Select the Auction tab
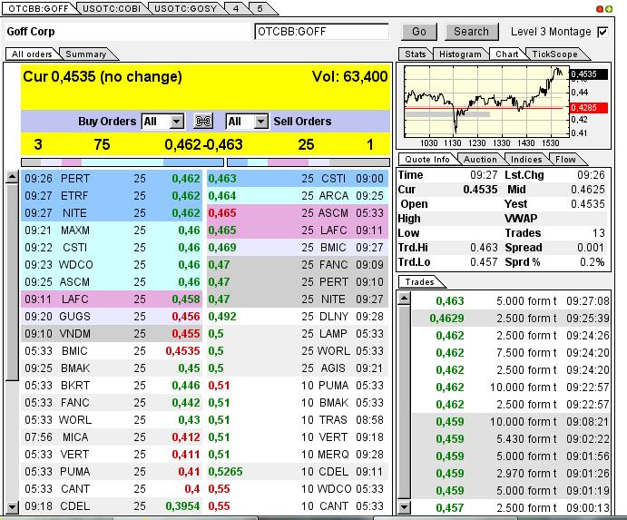 pos(480,159)
